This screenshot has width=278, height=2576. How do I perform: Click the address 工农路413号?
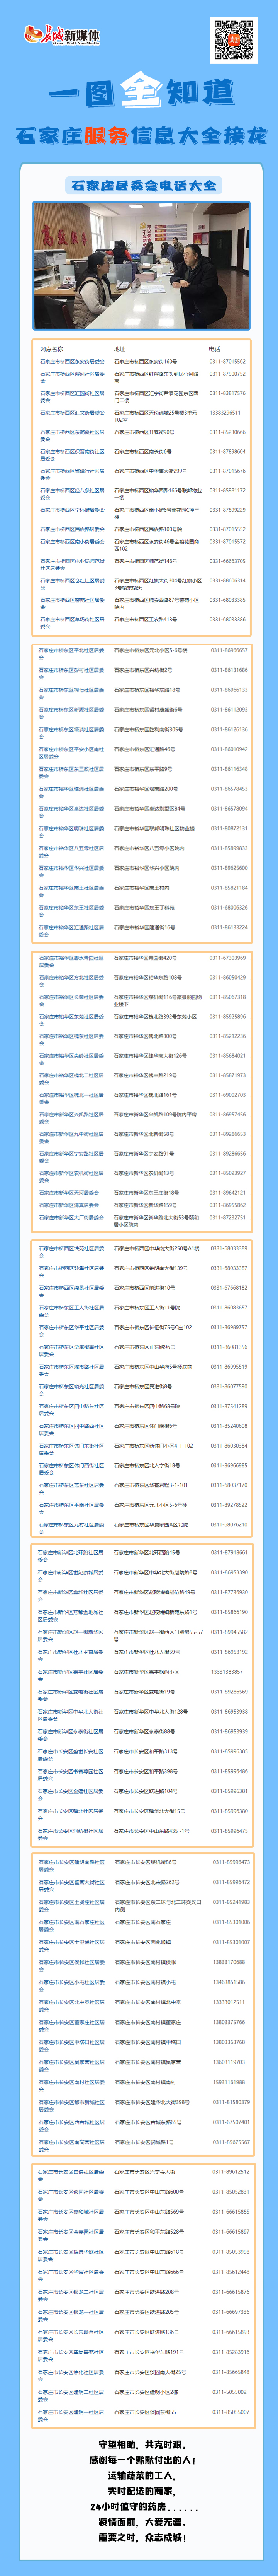click(x=145, y=619)
